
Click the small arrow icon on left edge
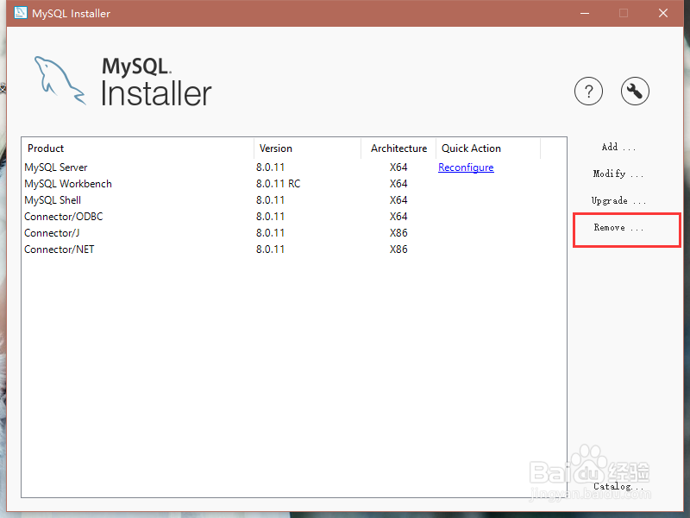4,88
